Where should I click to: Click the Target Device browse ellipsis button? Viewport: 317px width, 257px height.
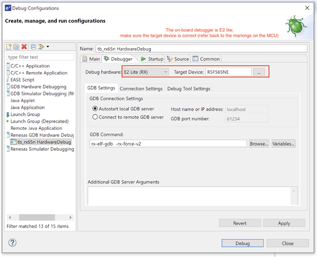pos(260,73)
